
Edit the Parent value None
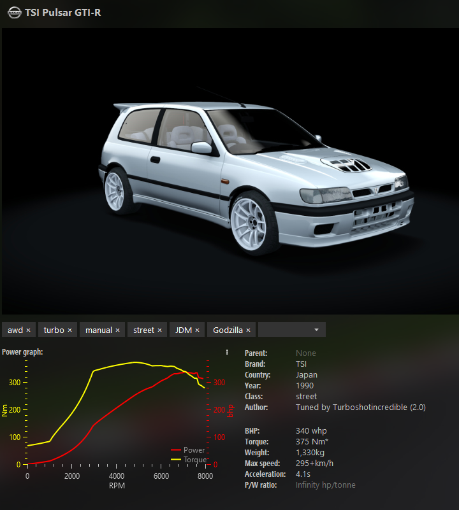(305, 353)
